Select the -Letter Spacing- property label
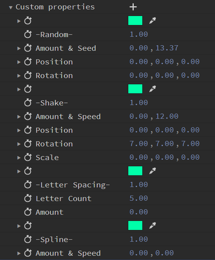Image resolution: width=215 pixels, height=260 pixels. (x=73, y=185)
